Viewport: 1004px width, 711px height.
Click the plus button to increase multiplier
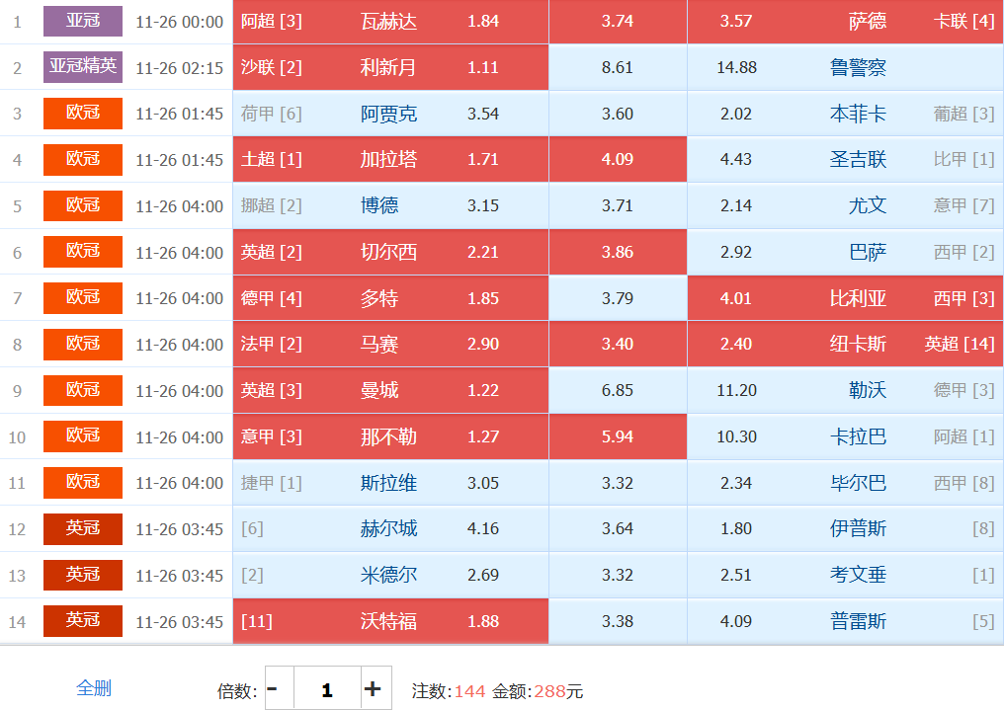[373, 688]
